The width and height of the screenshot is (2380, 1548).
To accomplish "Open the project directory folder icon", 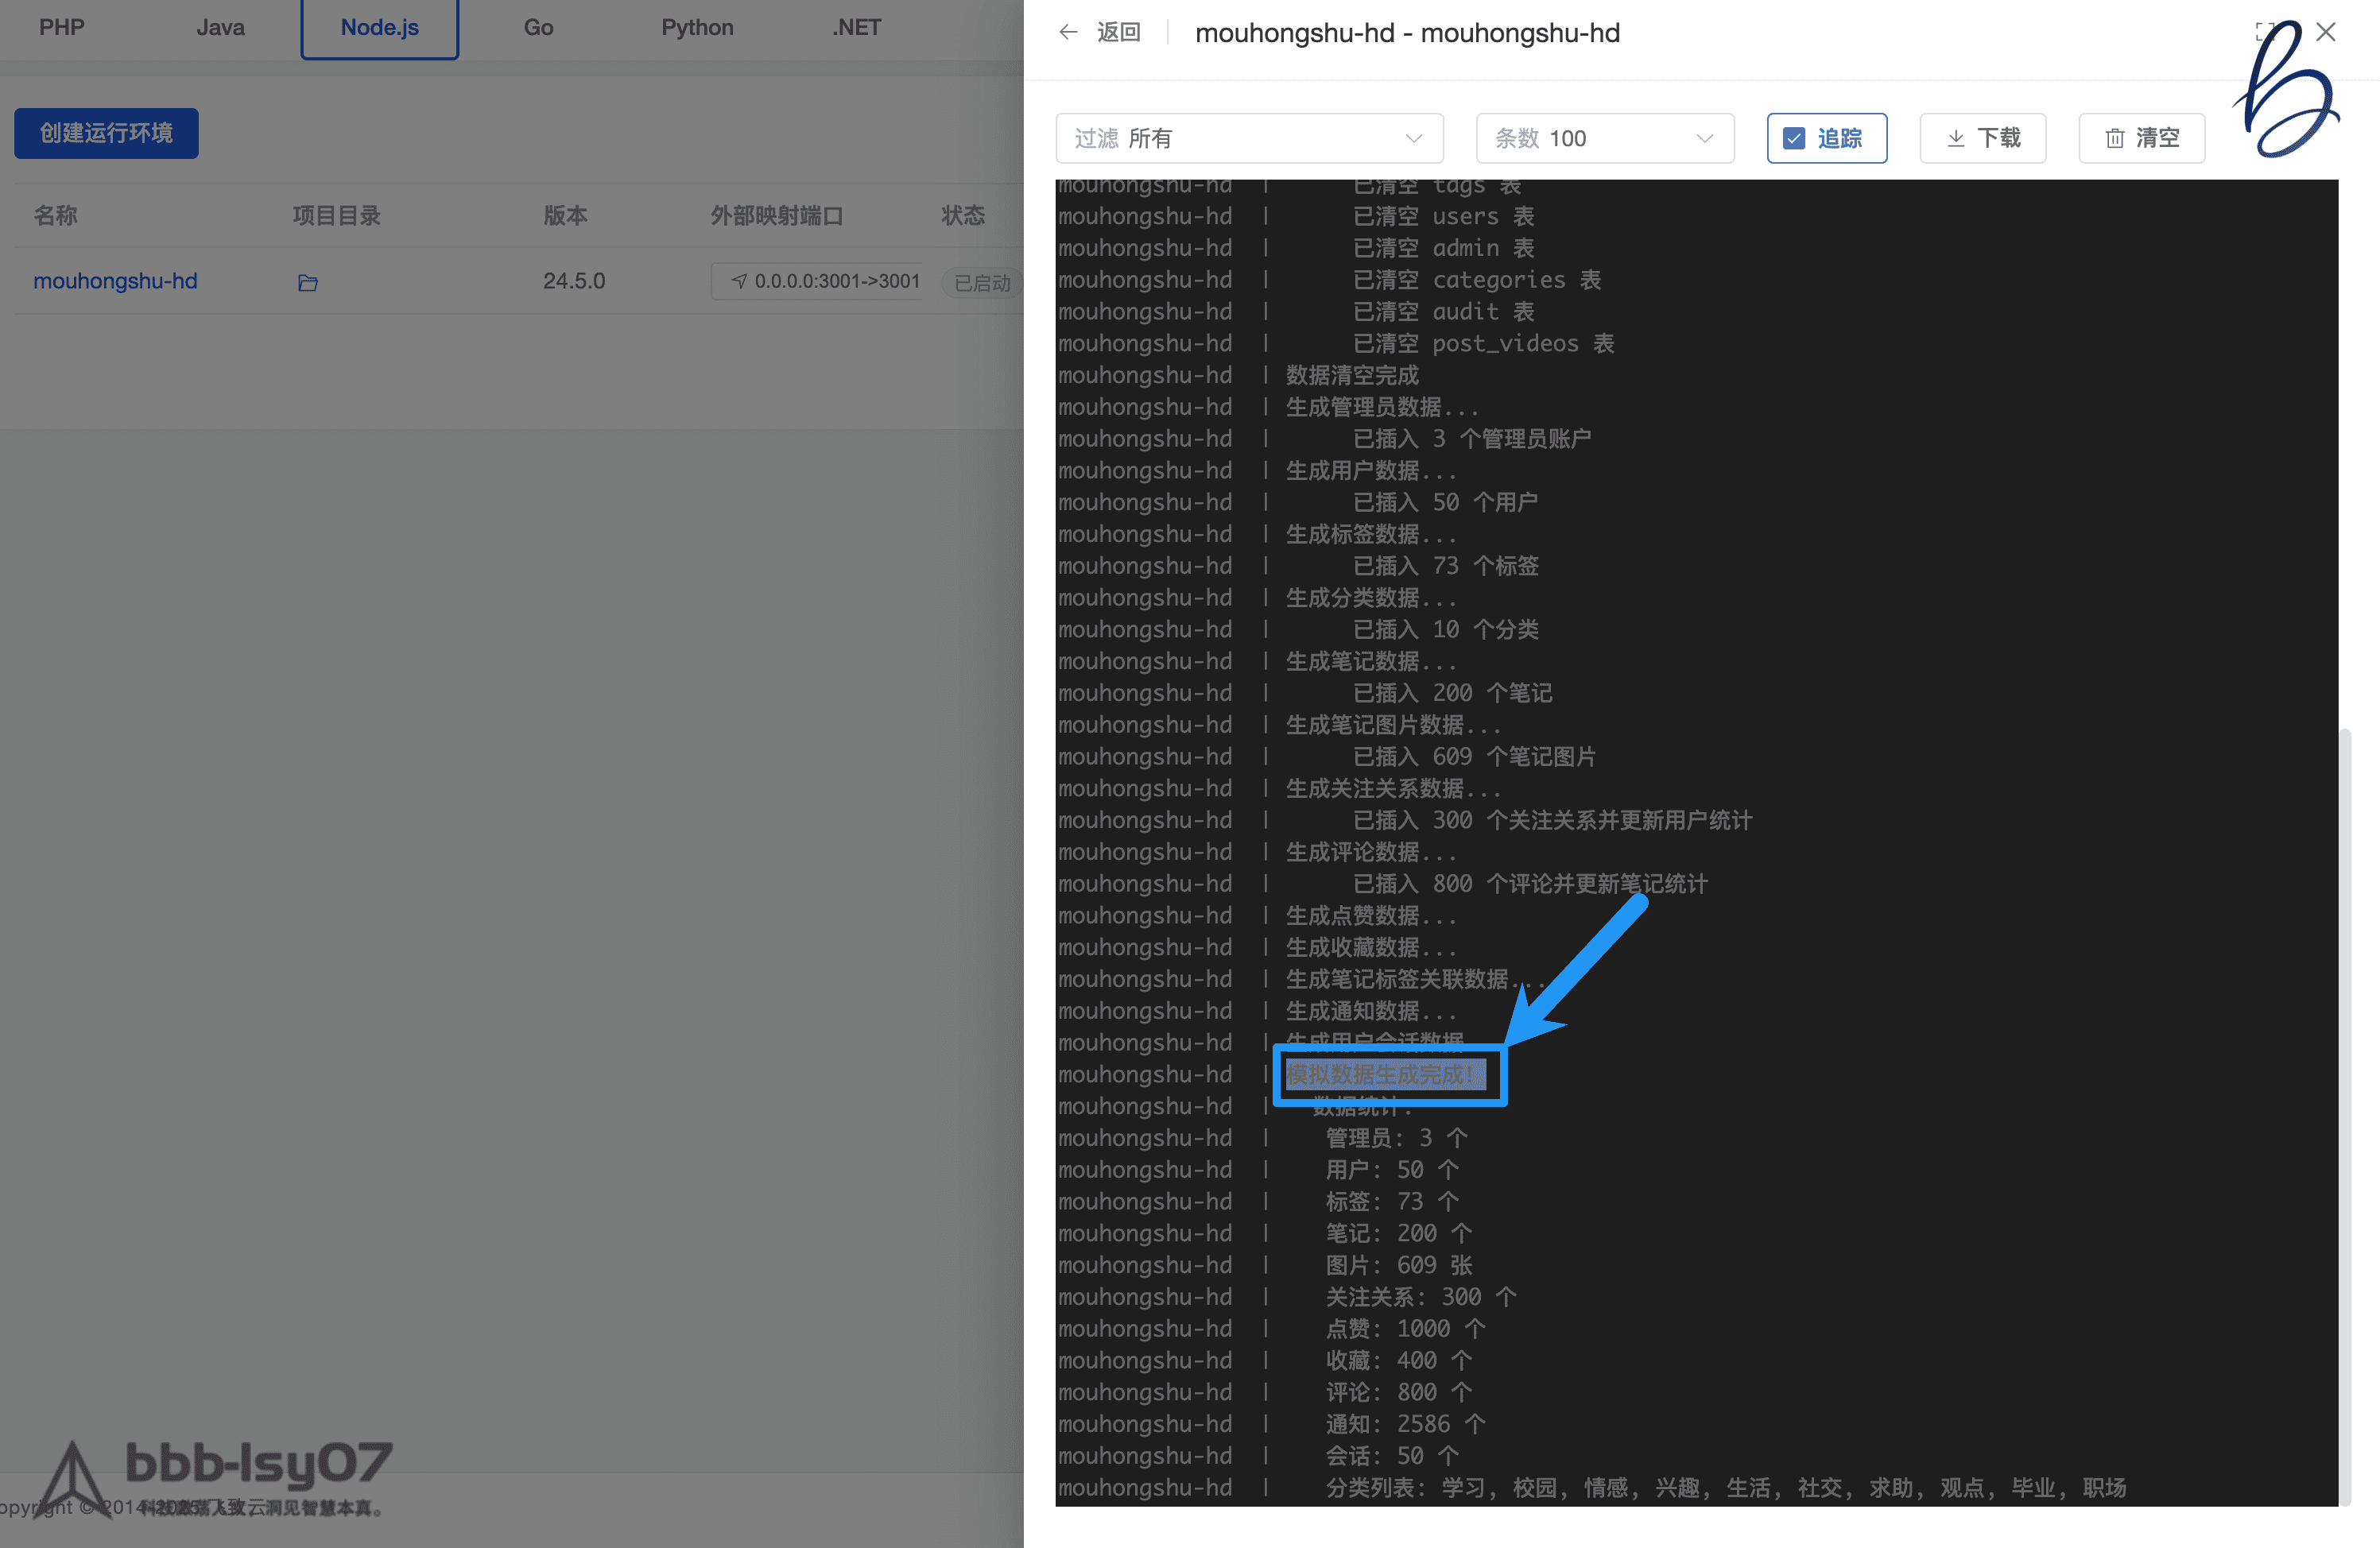I will pyautogui.click(x=308, y=283).
